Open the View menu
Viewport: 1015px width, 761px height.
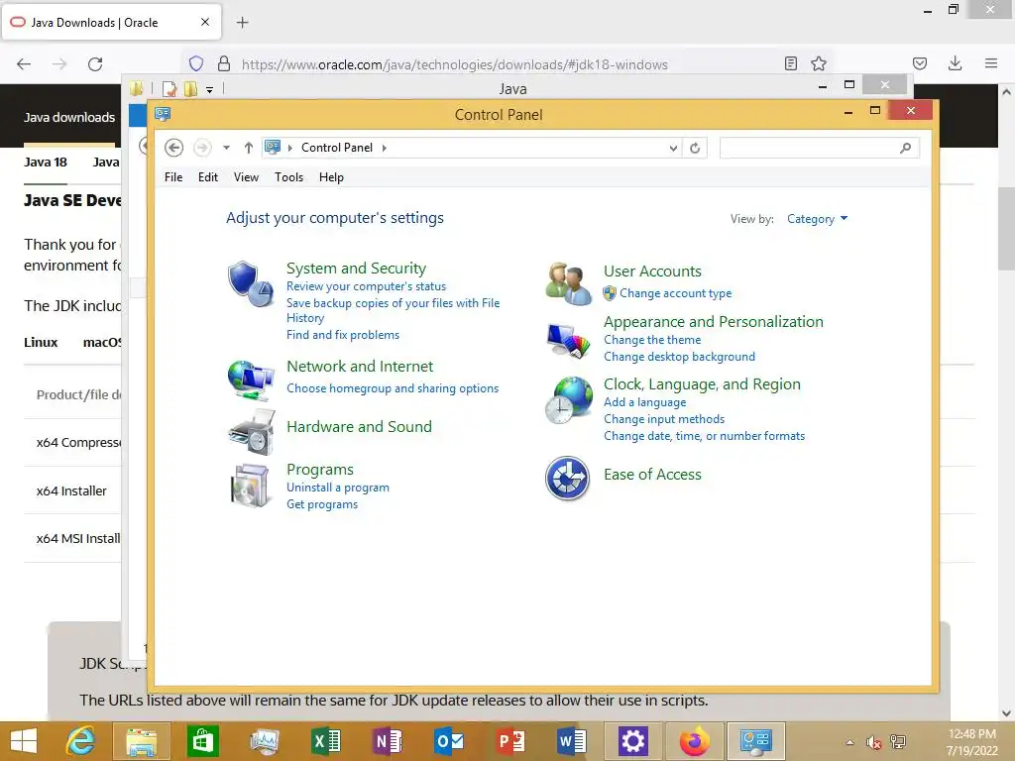click(x=246, y=177)
